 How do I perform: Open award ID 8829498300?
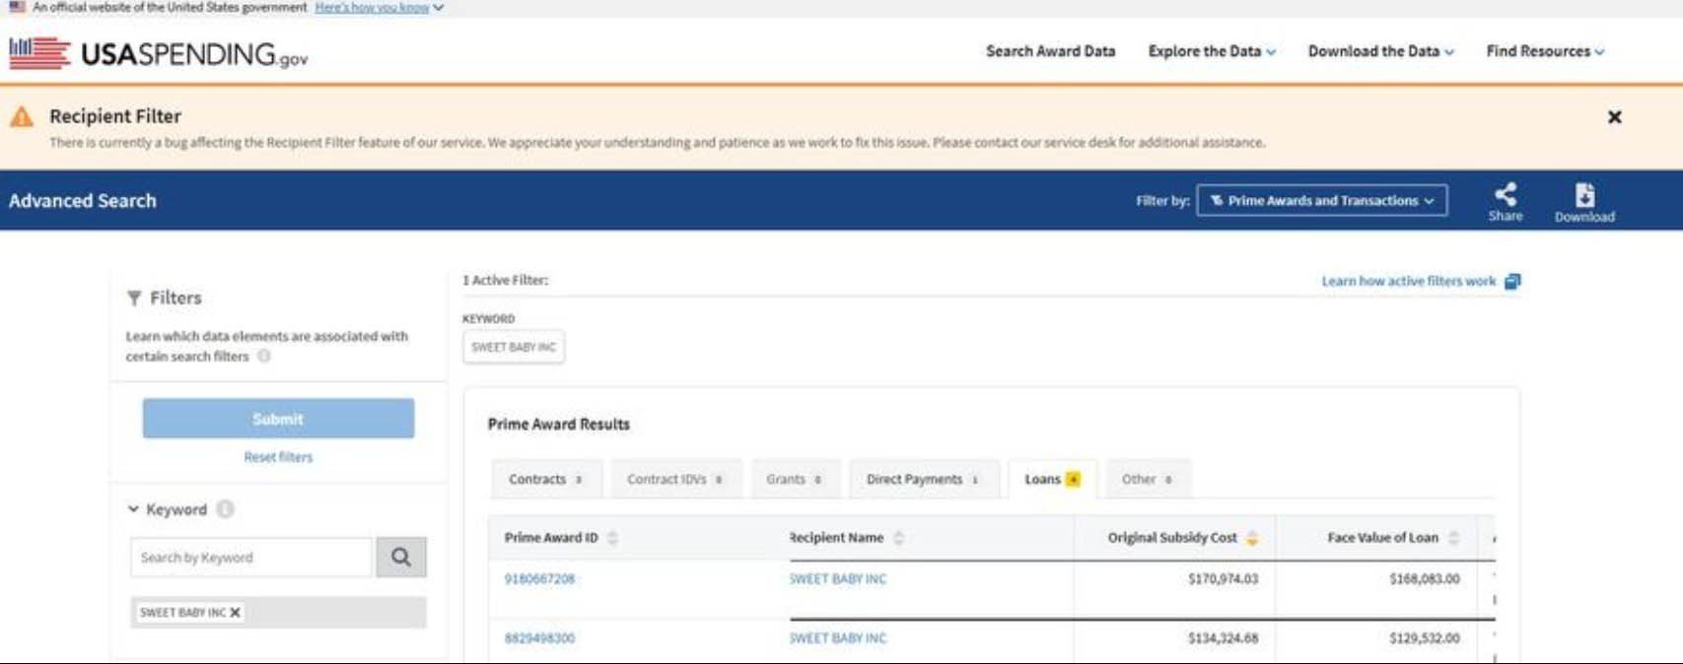click(x=539, y=638)
